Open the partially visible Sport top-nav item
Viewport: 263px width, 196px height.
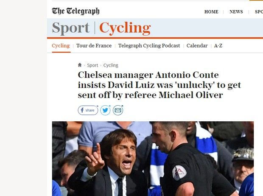258,12
